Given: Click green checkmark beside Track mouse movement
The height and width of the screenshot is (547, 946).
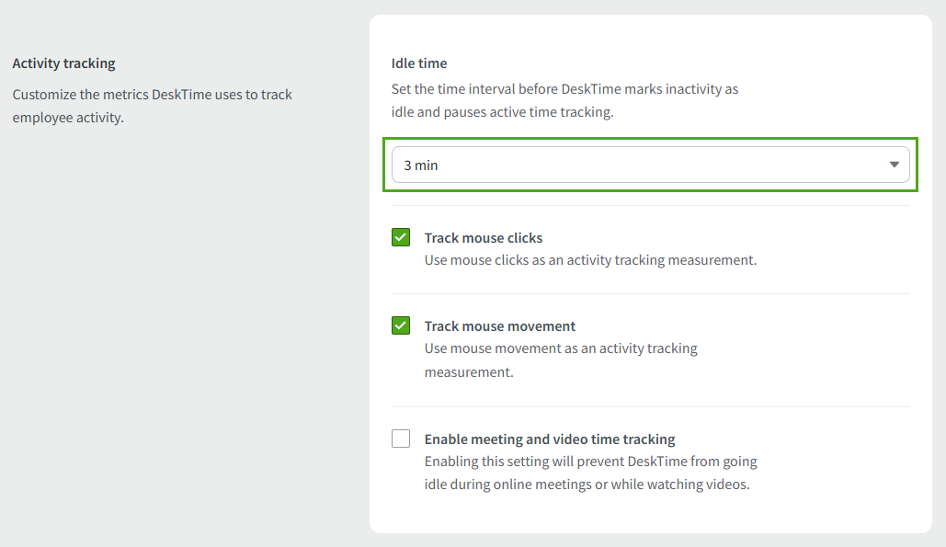Looking at the screenshot, I should (x=401, y=326).
